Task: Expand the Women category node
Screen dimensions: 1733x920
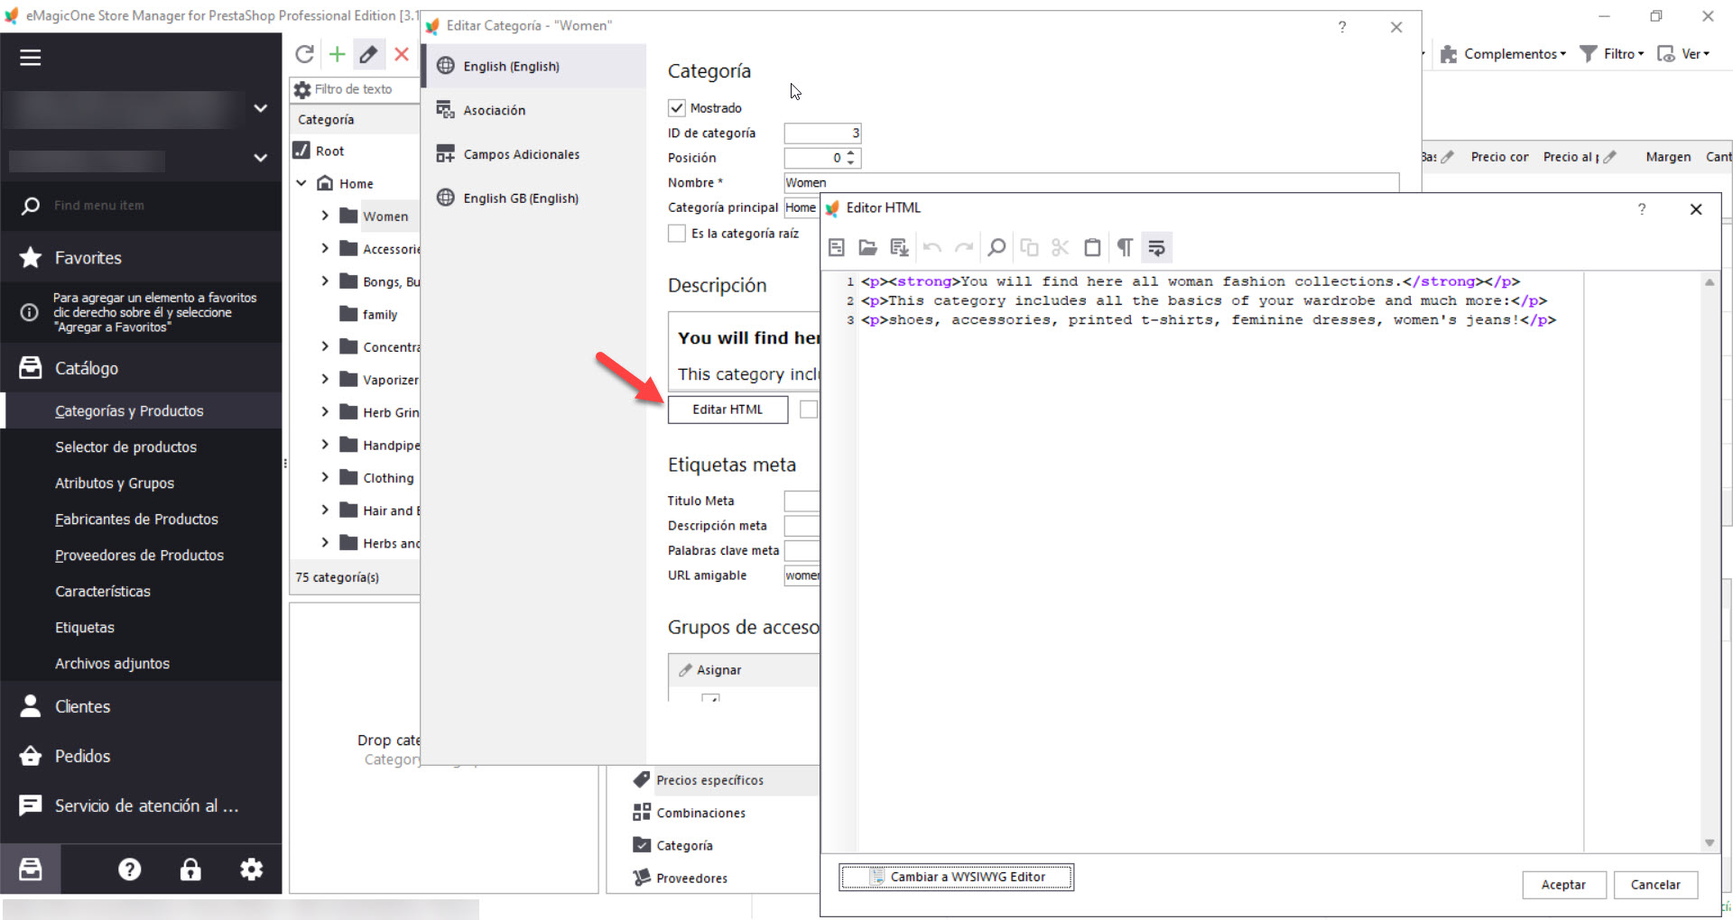Action: tap(325, 216)
